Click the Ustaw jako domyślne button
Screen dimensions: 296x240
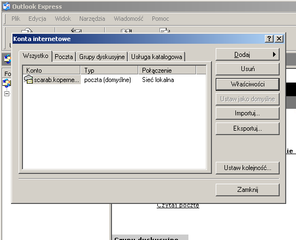click(x=247, y=99)
